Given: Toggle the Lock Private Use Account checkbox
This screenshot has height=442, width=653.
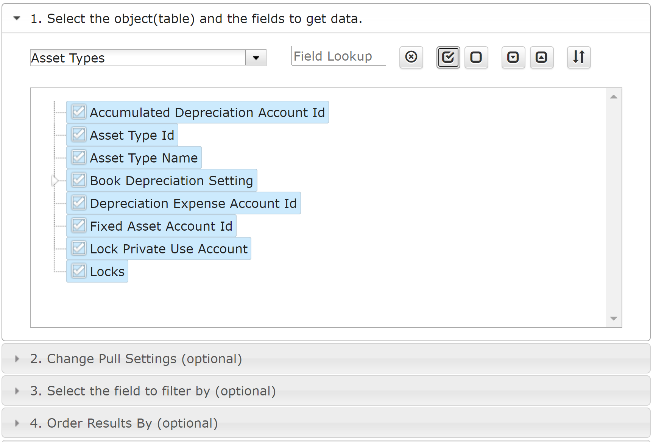Looking at the screenshot, I should click(79, 248).
